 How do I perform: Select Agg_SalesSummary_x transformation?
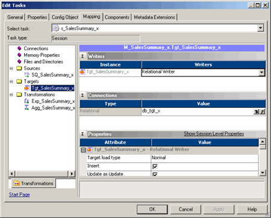click(53, 108)
